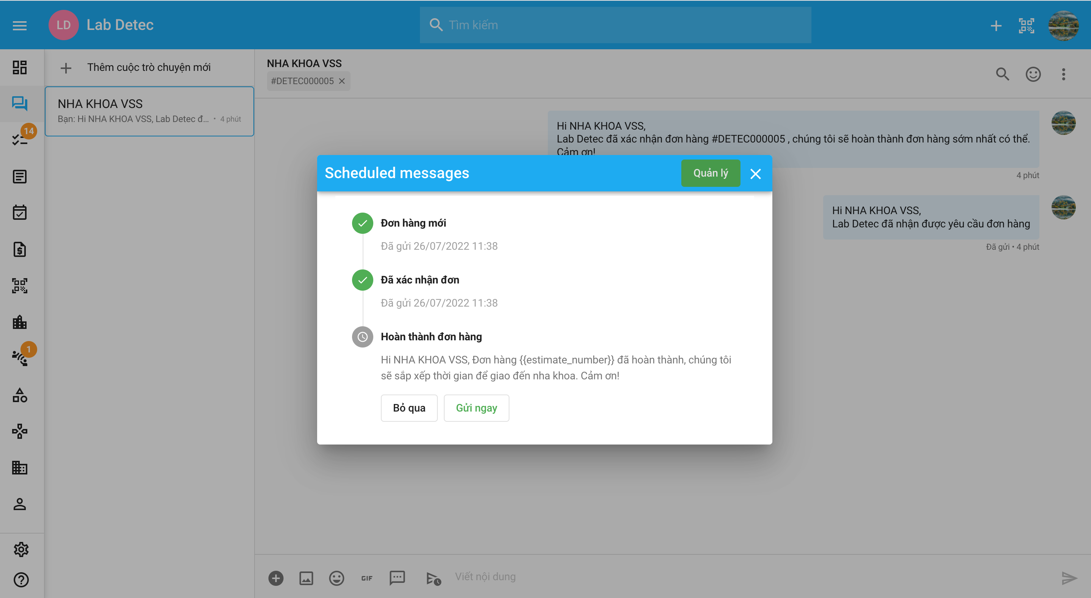Open the chat conversations icon in sidebar
1091x598 pixels.
click(x=19, y=104)
